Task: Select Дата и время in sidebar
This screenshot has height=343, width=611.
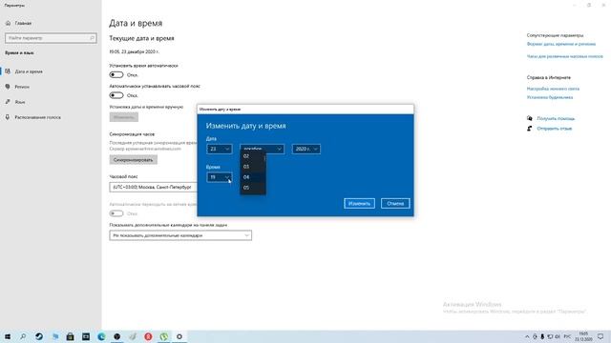Action: pyautogui.click(x=29, y=71)
